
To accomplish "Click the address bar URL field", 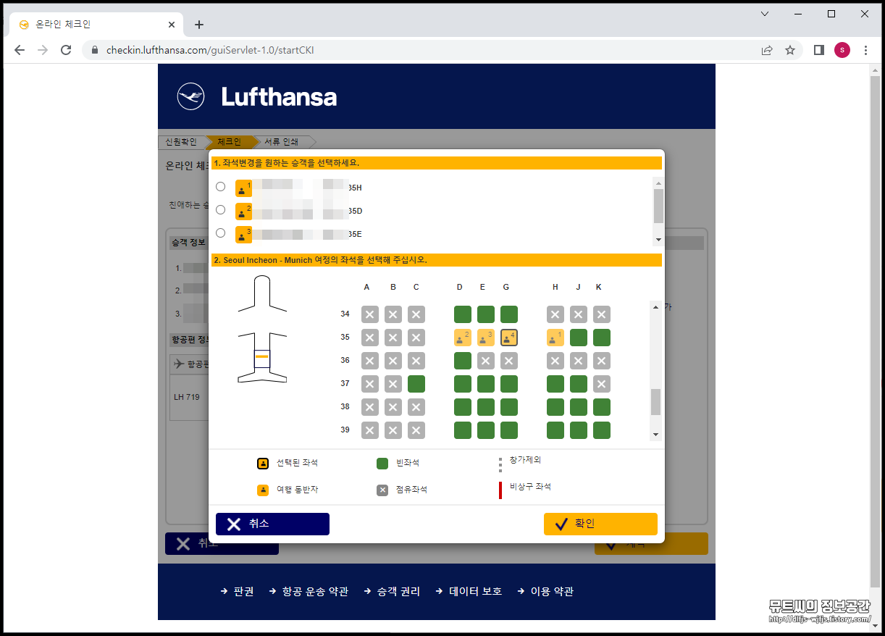I will point(420,50).
